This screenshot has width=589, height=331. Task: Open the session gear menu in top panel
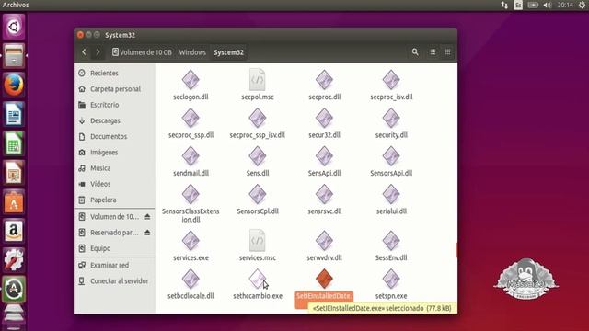[582, 5]
